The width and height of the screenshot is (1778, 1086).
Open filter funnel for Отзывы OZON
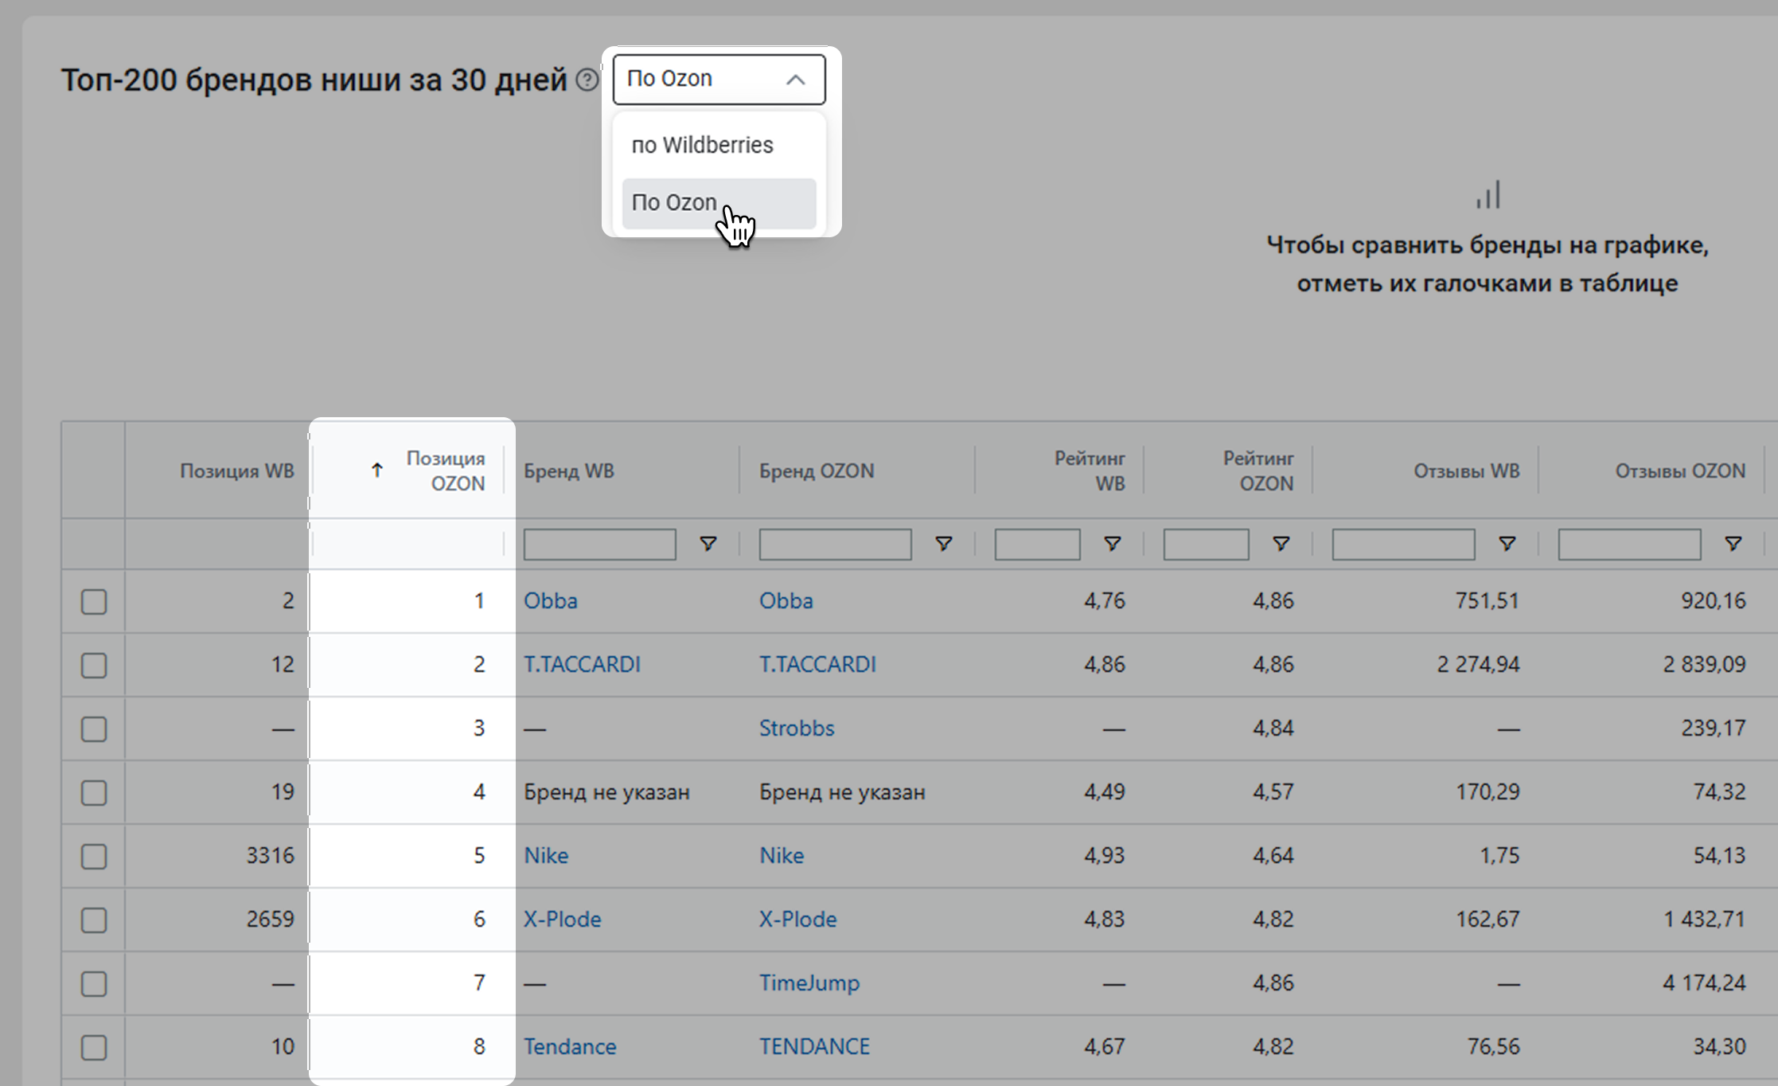point(1733,544)
